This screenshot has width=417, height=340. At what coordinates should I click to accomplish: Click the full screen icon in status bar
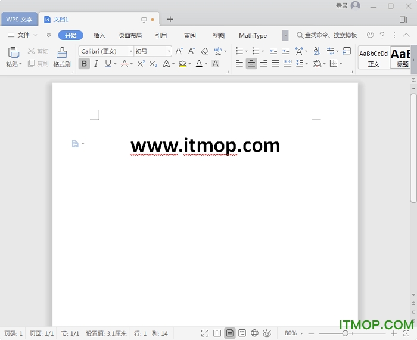point(205,333)
